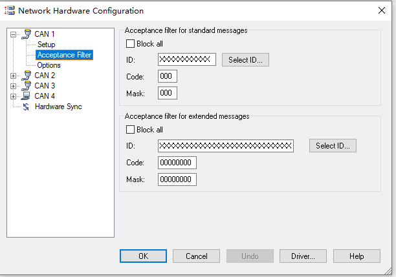Click the Hardware Sync arrows icon
Viewport: 396px width, 277px height.
26,107
